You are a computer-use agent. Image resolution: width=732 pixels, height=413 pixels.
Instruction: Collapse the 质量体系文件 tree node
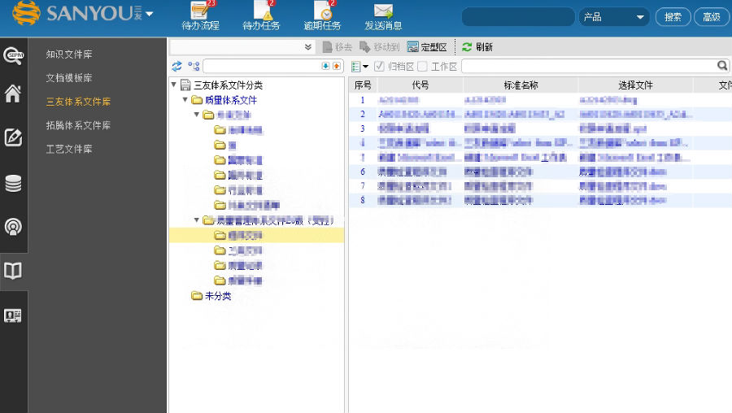tap(185, 100)
